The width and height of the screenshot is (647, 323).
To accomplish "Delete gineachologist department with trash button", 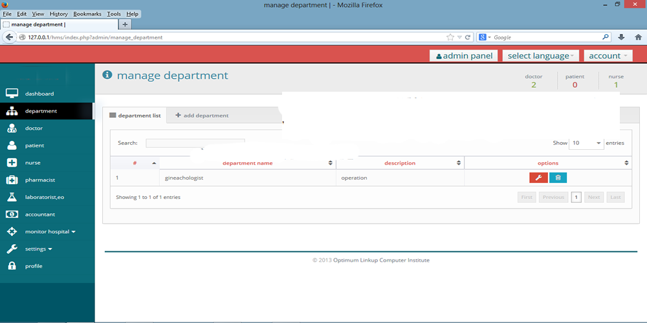I will pos(558,178).
